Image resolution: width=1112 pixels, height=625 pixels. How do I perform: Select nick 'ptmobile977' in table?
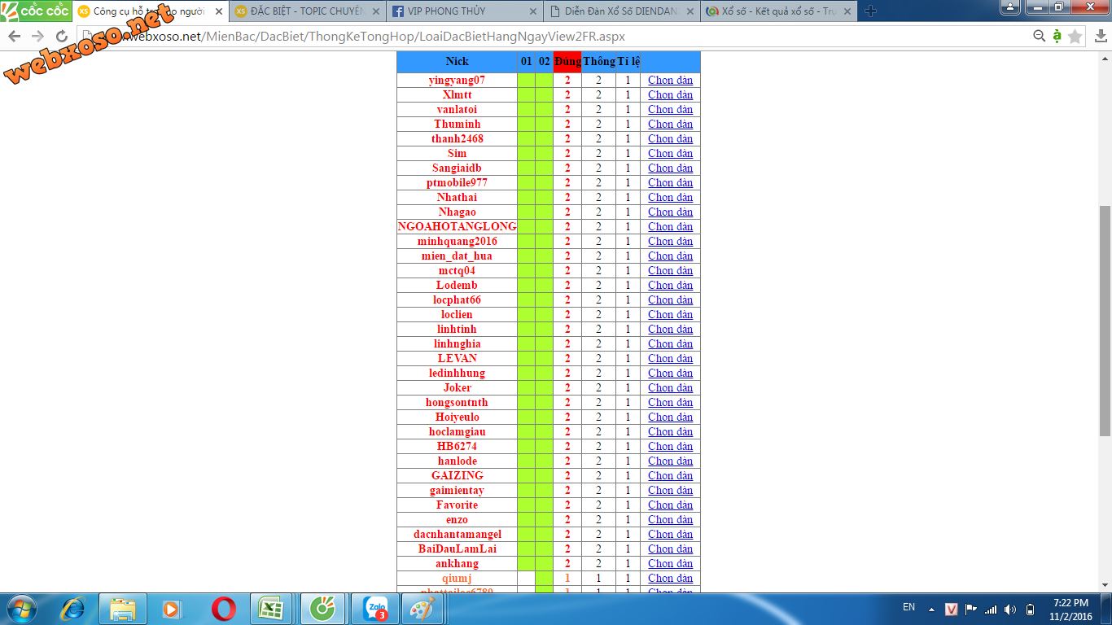pyautogui.click(x=457, y=182)
